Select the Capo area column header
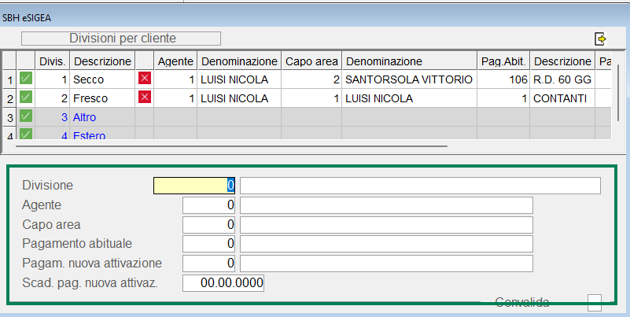 pyautogui.click(x=311, y=61)
